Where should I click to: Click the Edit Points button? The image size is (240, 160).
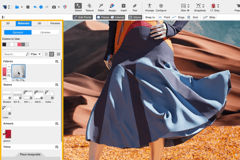(82, 17)
